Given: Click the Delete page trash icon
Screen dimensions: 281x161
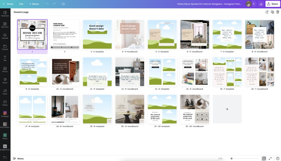Looking at the screenshot, I should click(x=278, y=12).
